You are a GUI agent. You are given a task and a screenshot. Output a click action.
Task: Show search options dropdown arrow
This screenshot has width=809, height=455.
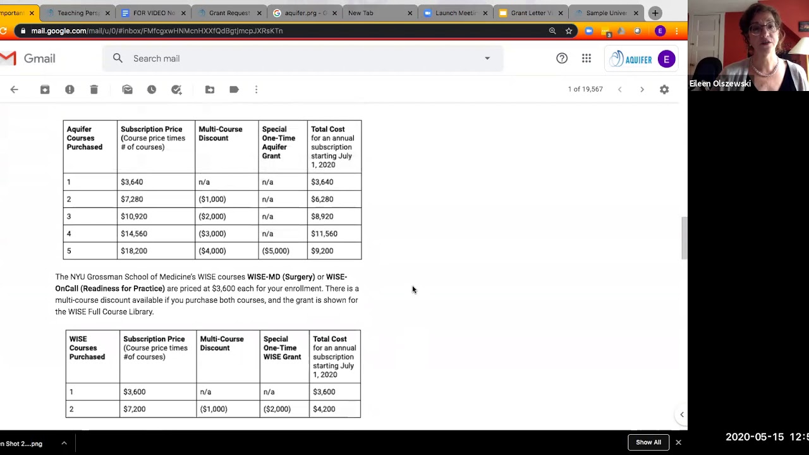[x=487, y=58]
